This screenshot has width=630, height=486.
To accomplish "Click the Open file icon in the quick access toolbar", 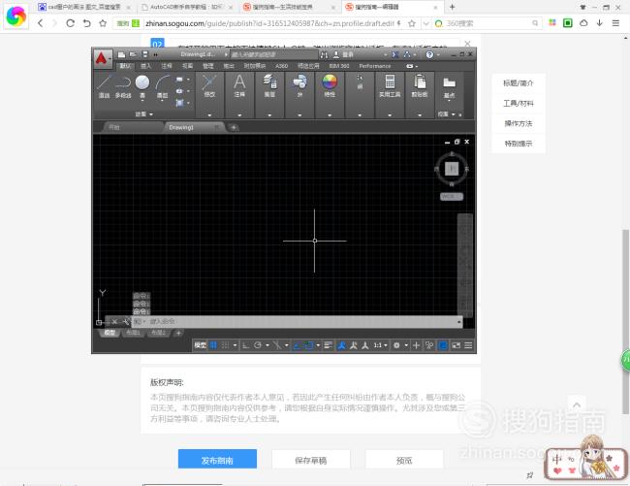I will pyautogui.click(x=133, y=54).
